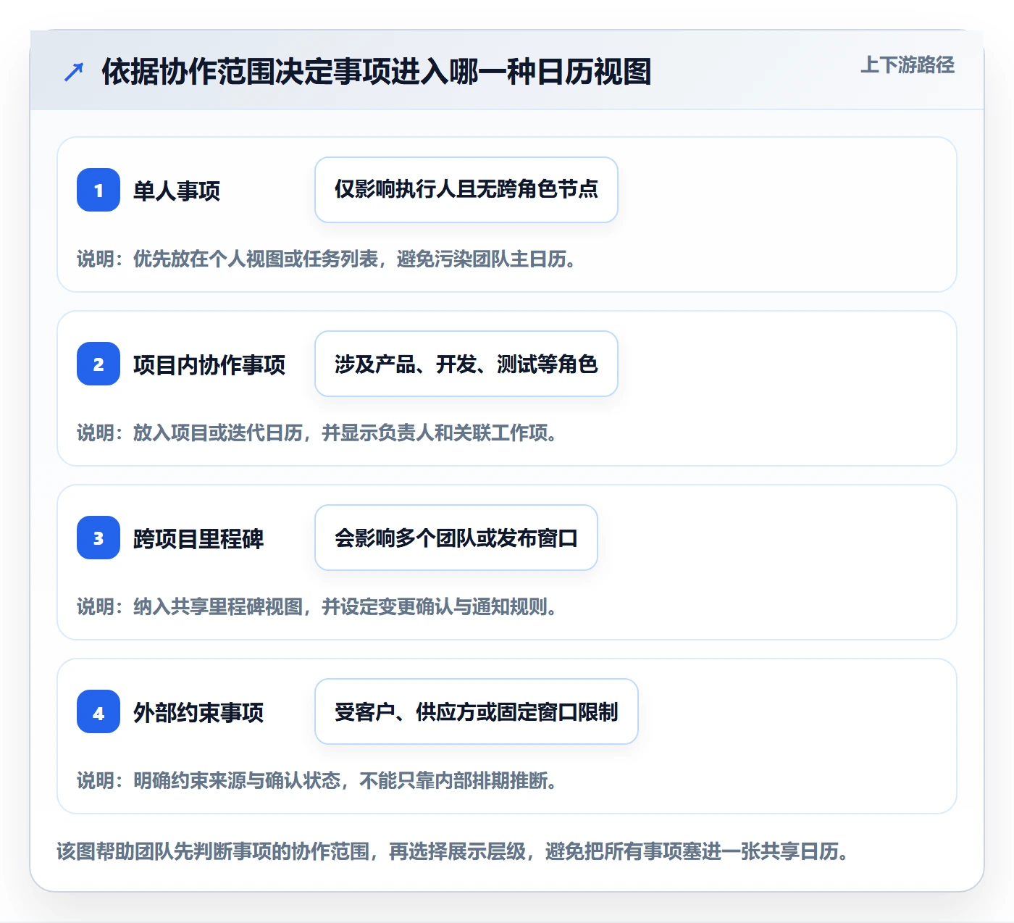Image resolution: width=1014 pixels, height=923 pixels.
Task: Click the blue arrow icon beside the title
Action: tap(74, 72)
